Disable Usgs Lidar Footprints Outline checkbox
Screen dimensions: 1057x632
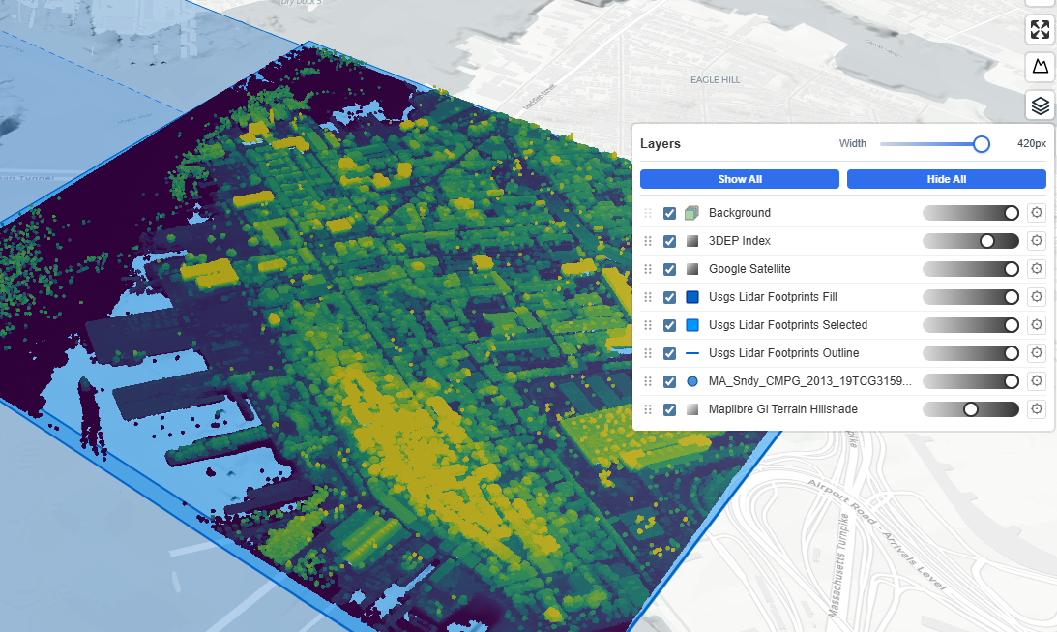click(669, 353)
